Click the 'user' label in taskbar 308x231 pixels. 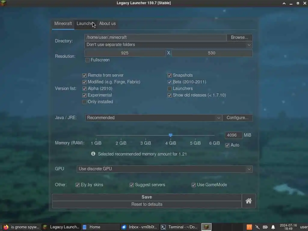304,227
